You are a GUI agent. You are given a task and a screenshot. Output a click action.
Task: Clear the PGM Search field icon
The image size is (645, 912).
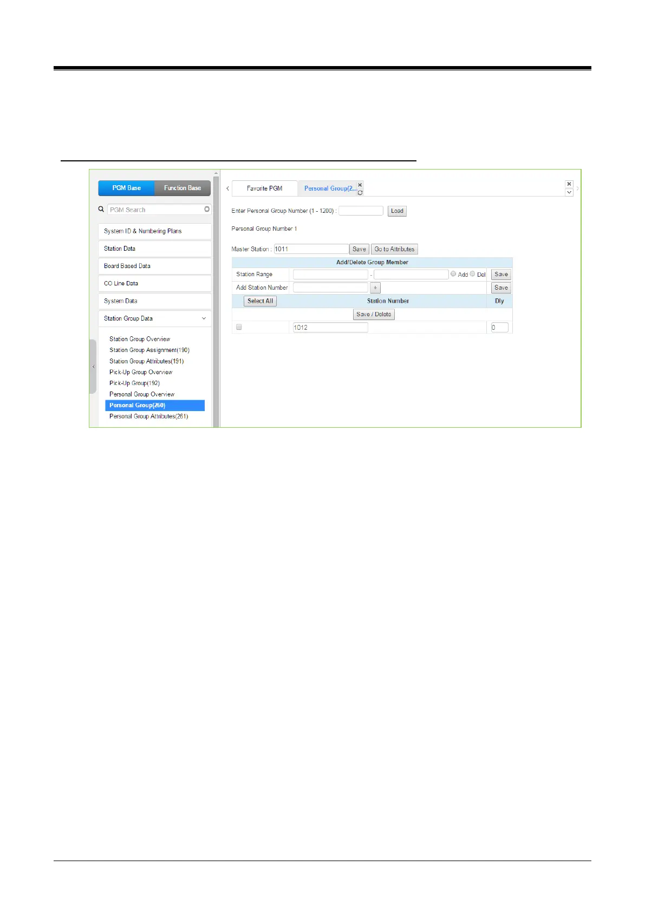pos(207,209)
